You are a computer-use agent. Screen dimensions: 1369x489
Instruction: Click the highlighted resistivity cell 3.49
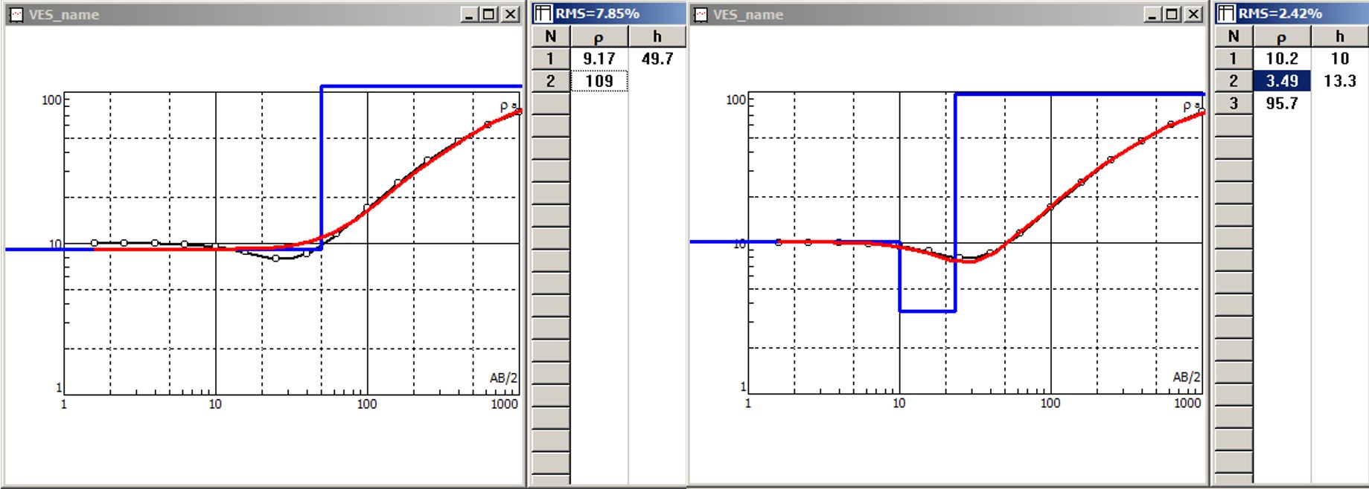click(x=1282, y=81)
